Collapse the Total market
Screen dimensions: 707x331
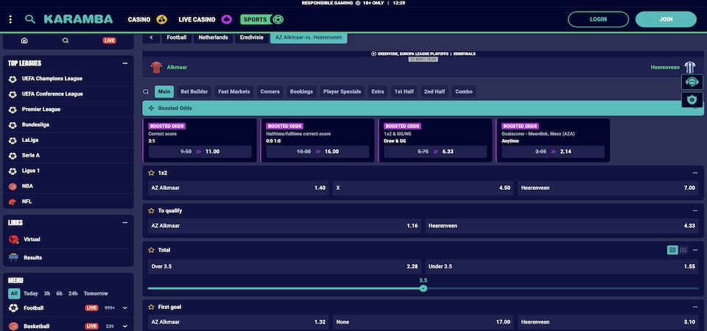(x=694, y=250)
